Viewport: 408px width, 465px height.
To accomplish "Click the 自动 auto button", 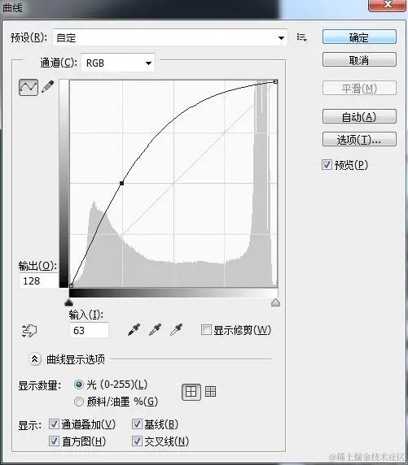I will (x=359, y=116).
